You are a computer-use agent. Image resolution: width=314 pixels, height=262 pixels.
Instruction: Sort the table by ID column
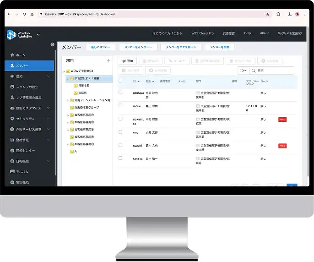click(136, 82)
